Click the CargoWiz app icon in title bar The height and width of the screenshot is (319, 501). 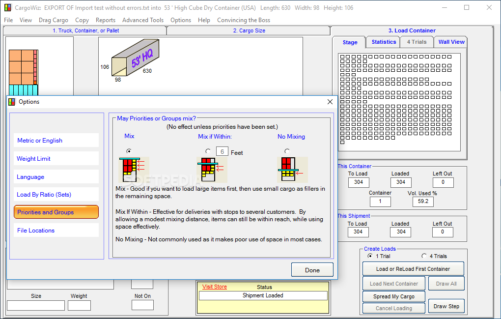[8, 7]
